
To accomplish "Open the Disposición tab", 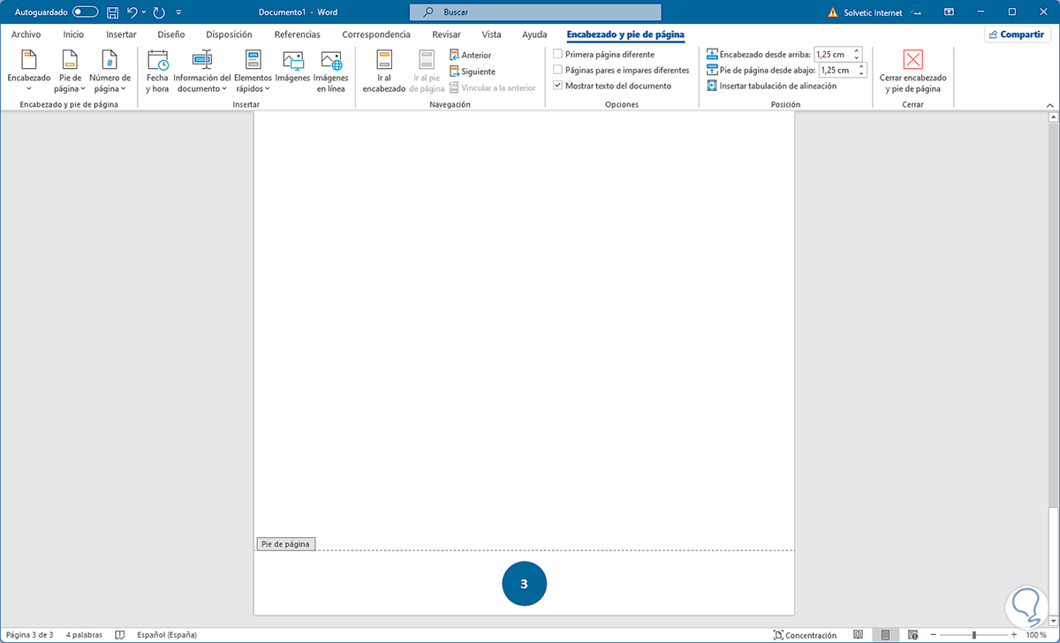I will click(229, 34).
